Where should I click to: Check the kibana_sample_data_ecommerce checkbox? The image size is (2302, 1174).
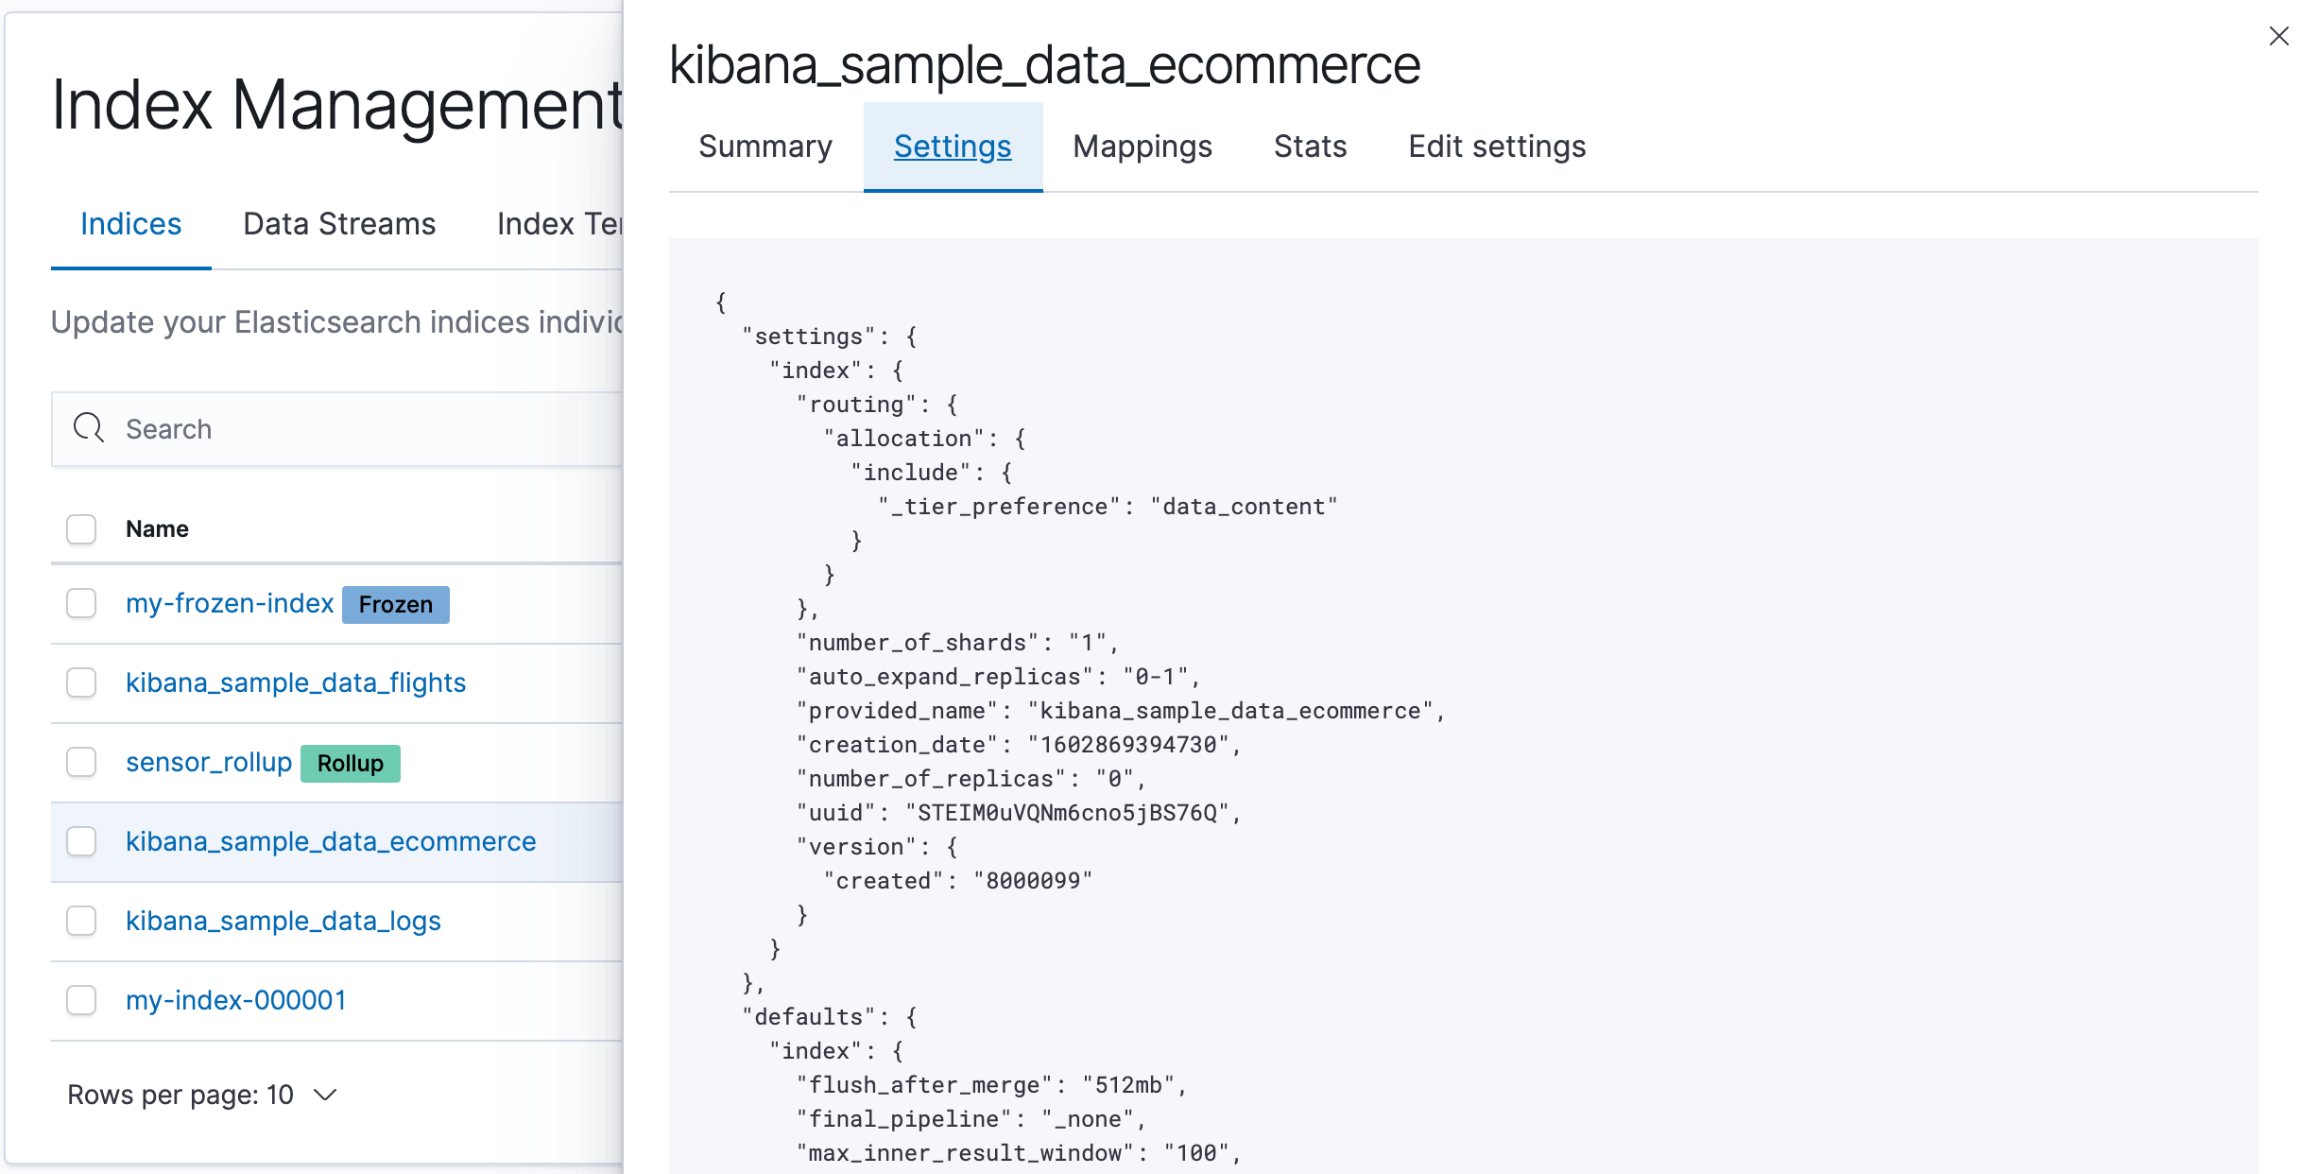coord(81,841)
